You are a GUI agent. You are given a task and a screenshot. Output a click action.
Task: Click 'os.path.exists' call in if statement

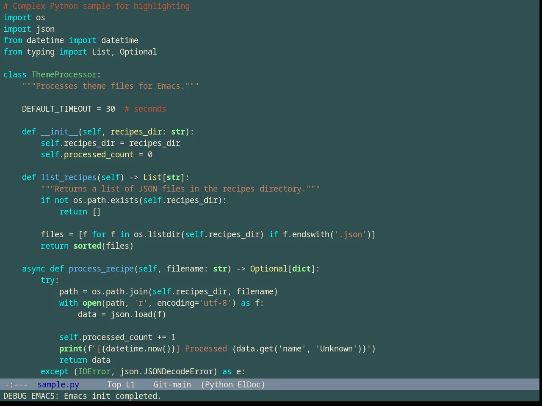[106, 200]
